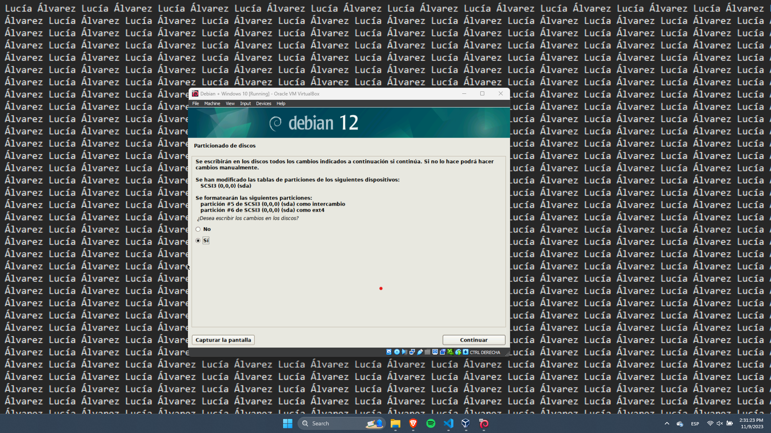Image resolution: width=771 pixels, height=433 pixels.
Task: Click the keyboard capture arrow icon
Action: coord(465,352)
